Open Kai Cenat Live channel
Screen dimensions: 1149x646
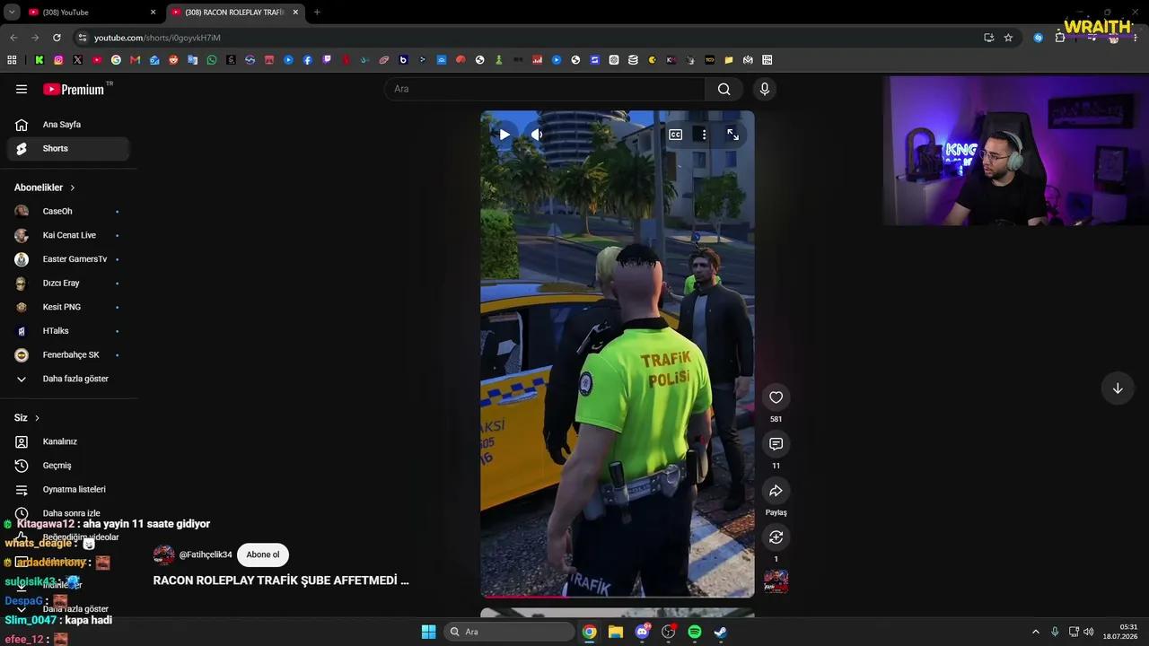(x=68, y=235)
